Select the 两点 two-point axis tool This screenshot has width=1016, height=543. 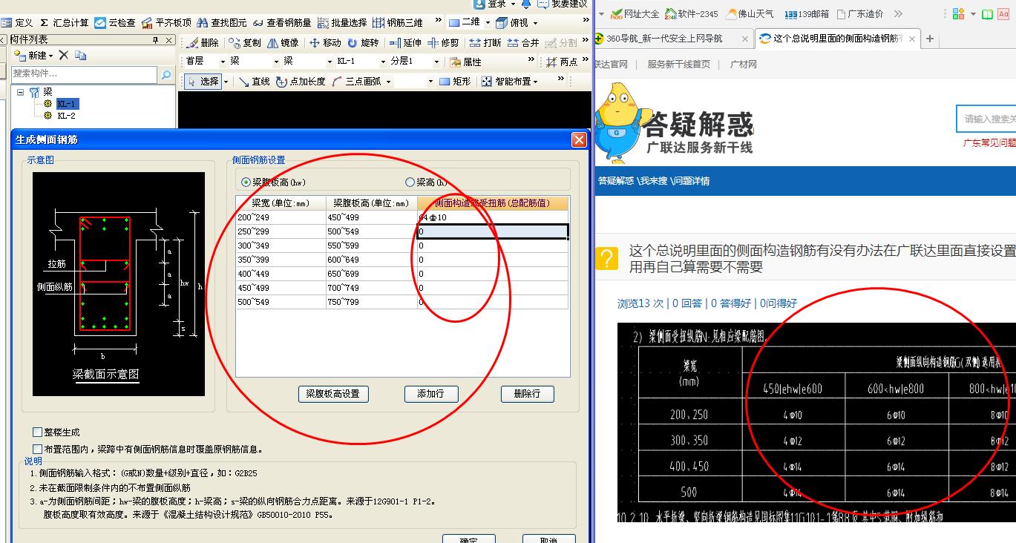click(563, 62)
